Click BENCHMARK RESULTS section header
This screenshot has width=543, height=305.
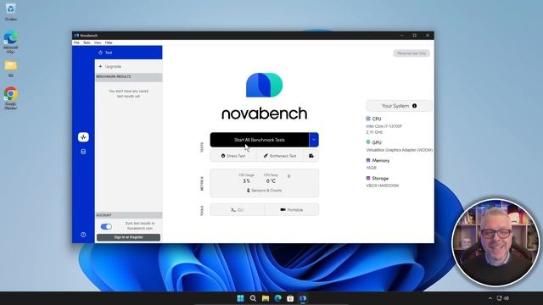pyautogui.click(x=128, y=77)
